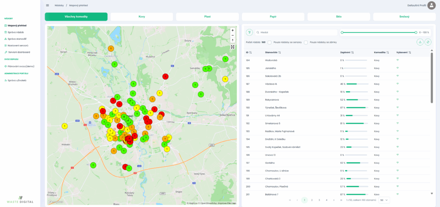
Task: Toggle the hamburger sidebar menu
Action: tap(47, 5)
